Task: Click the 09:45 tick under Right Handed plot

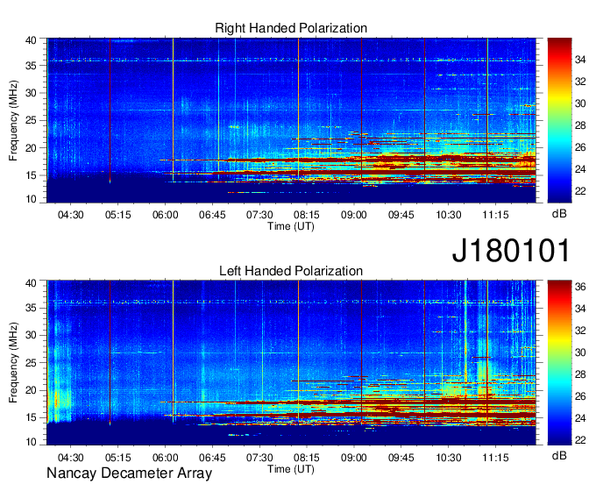Action: pyautogui.click(x=401, y=215)
